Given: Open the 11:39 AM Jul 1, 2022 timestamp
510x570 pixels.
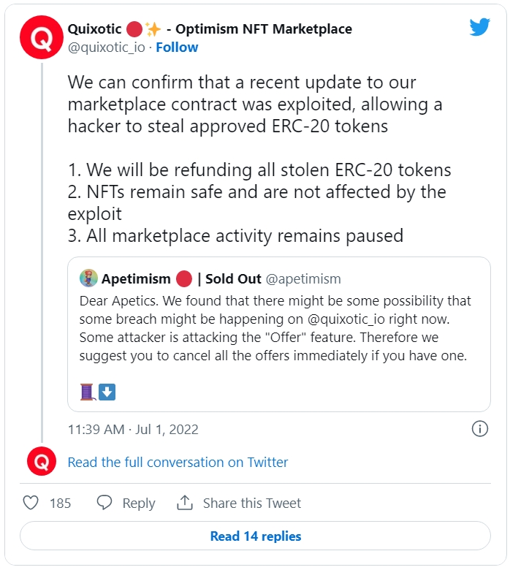Looking at the screenshot, I should point(133,429).
